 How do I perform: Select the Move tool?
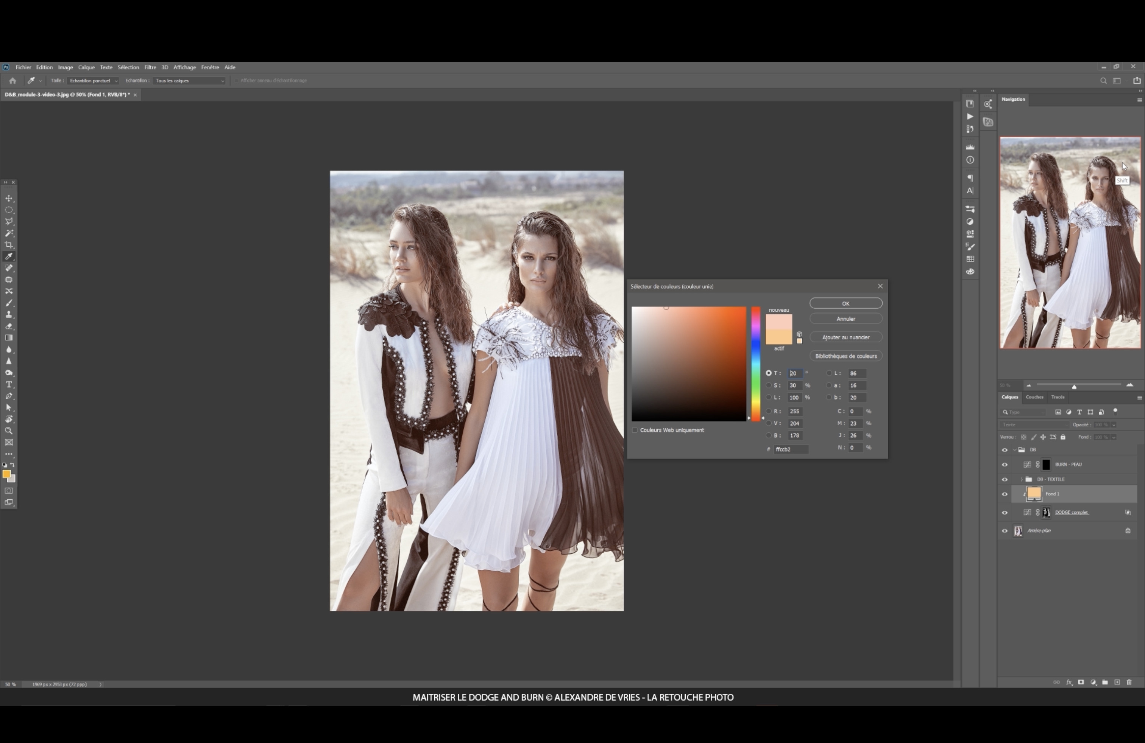pos(9,199)
